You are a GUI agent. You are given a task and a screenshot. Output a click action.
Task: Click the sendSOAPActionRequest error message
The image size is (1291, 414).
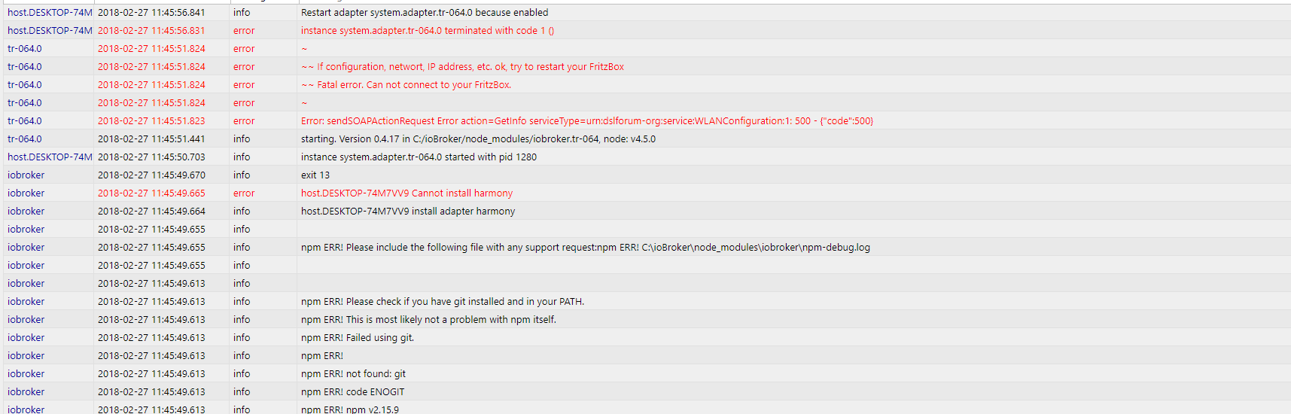(x=587, y=121)
